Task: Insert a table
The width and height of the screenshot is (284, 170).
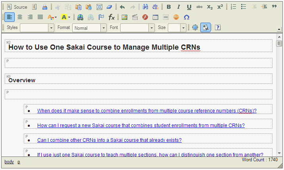Action: click(x=155, y=17)
